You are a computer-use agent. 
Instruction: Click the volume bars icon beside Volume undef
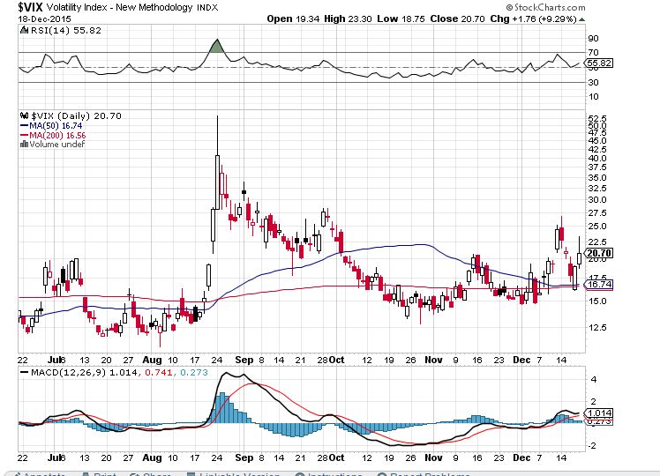coord(24,145)
